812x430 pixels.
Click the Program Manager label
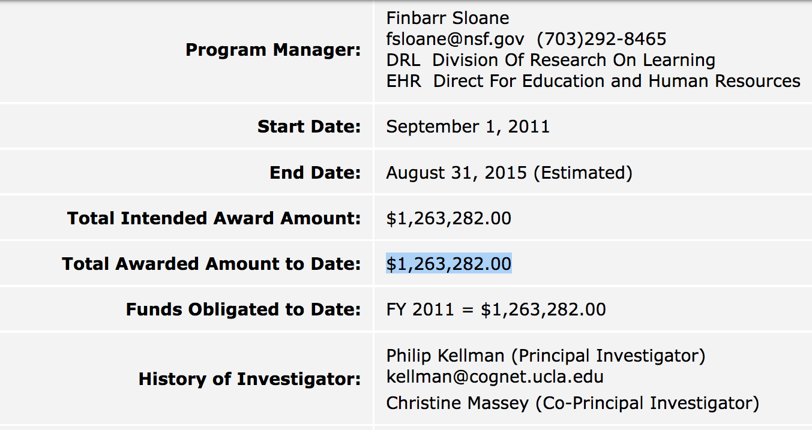[273, 50]
